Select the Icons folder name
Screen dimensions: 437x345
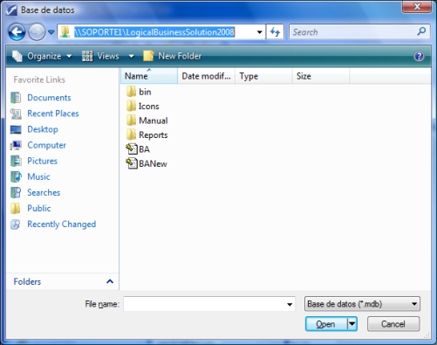pyautogui.click(x=149, y=107)
